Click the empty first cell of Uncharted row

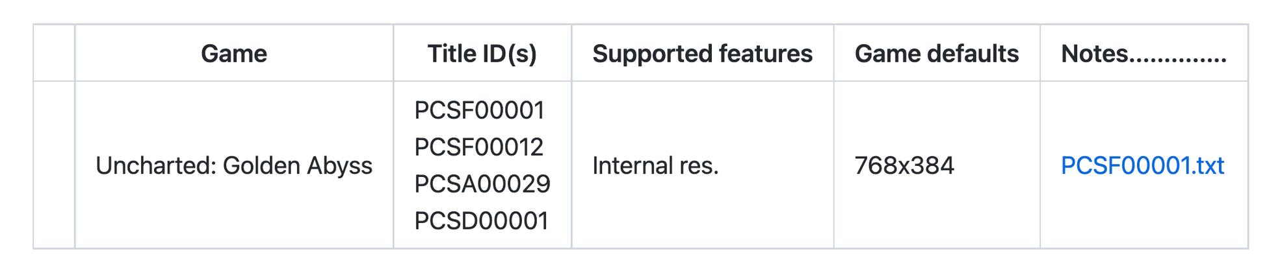(54, 165)
